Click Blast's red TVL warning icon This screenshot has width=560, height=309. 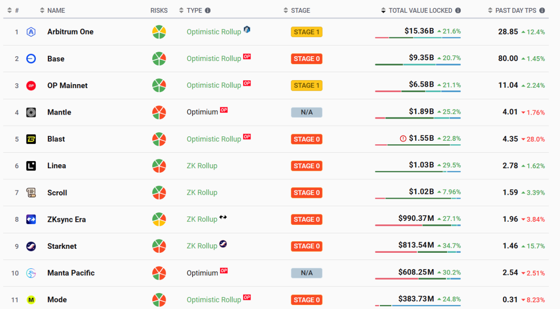coord(403,139)
